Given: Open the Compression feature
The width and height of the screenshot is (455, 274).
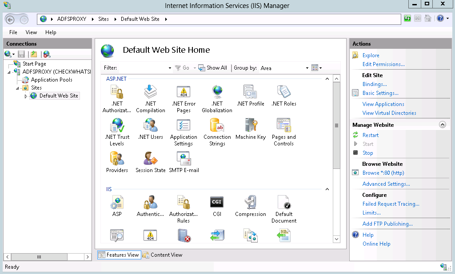Looking at the screenshot, I should (251, 206).
